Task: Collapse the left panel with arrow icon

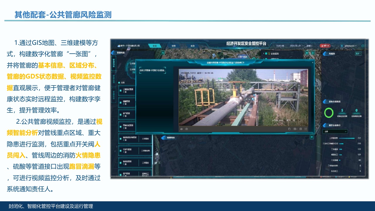Action: [163, 53]
